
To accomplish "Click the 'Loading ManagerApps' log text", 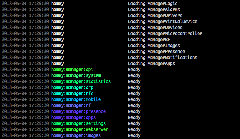I will 151,64.
